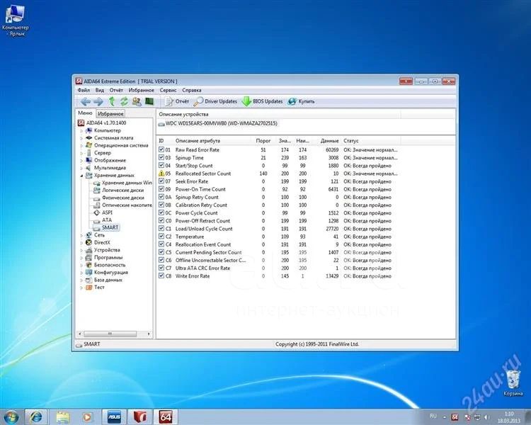This screenshot has width=531, height=425.
Task: Select the ASPI tree item
Action: tap(103, 212)
